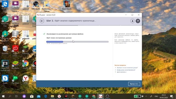Open the Skype desktop icon

pos(5,79)
